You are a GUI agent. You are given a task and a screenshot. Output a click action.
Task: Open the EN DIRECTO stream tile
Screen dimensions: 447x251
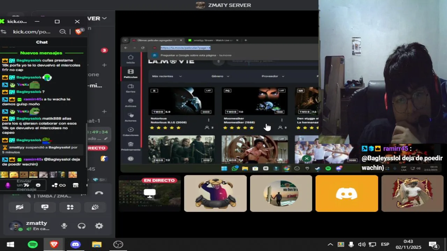tap(150, 193)
